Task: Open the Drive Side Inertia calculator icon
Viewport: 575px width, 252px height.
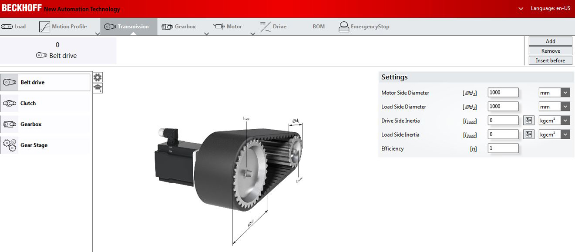Action: (x=528, y=121)
